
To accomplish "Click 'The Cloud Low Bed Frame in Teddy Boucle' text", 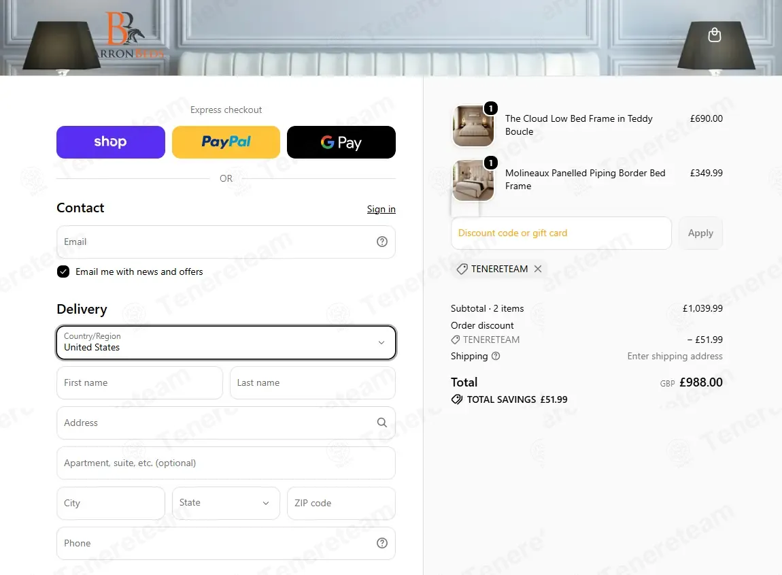I will (x=579, y=125).
